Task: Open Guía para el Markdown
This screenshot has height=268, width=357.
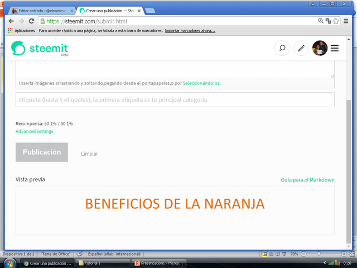Action: coord(307,180)
